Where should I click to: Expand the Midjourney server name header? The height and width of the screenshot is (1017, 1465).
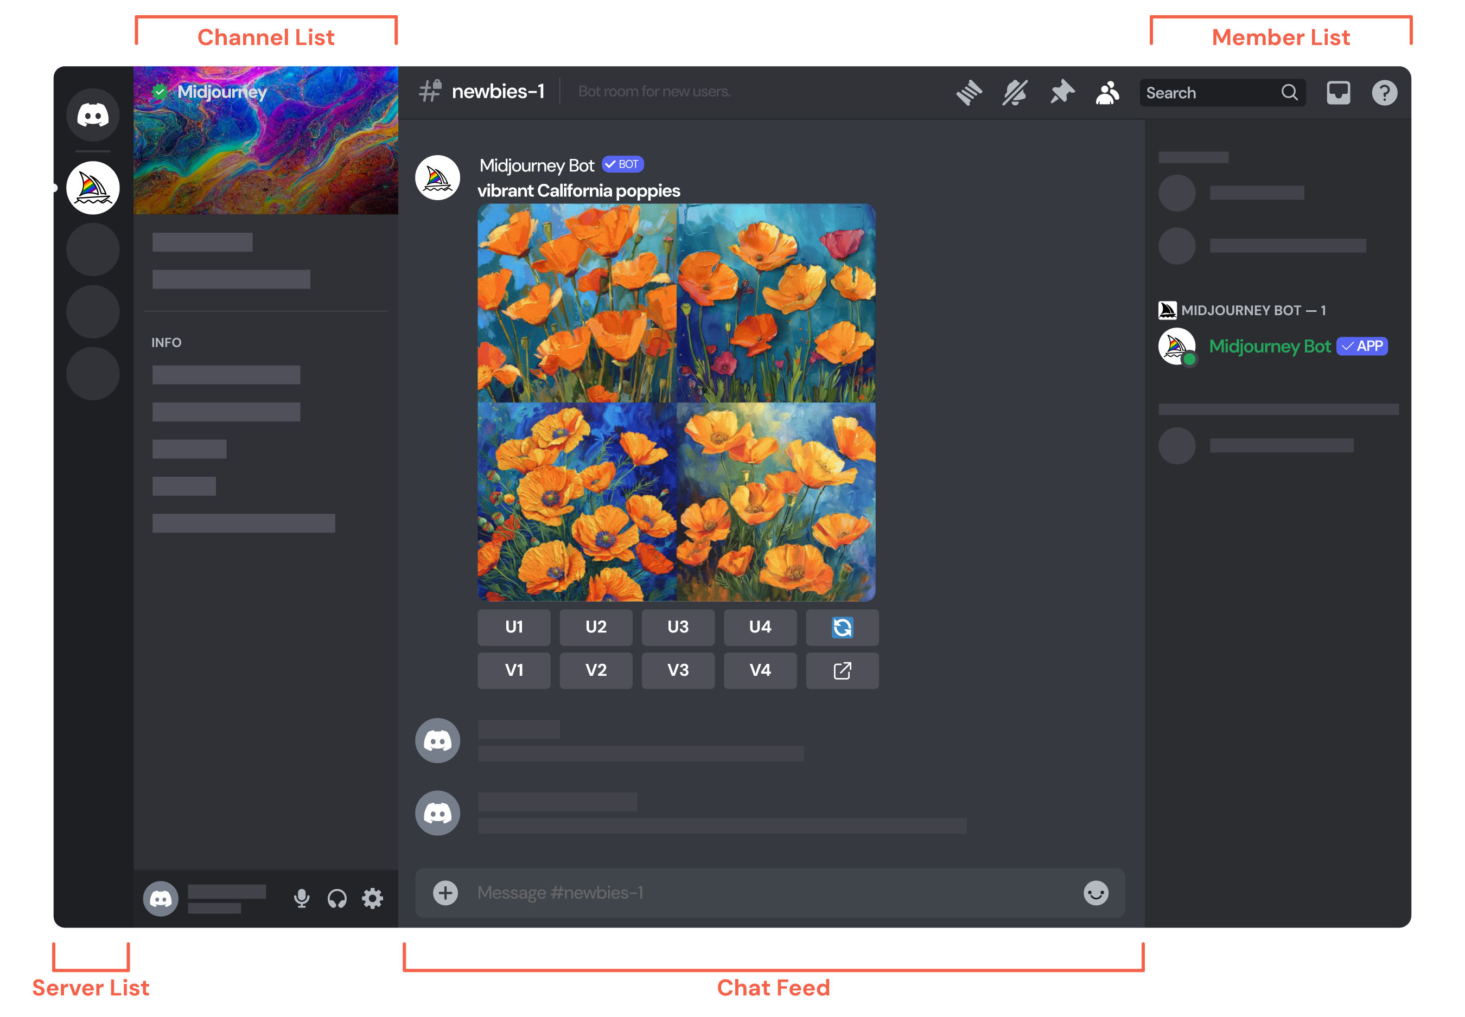click(x=222, y=92)
